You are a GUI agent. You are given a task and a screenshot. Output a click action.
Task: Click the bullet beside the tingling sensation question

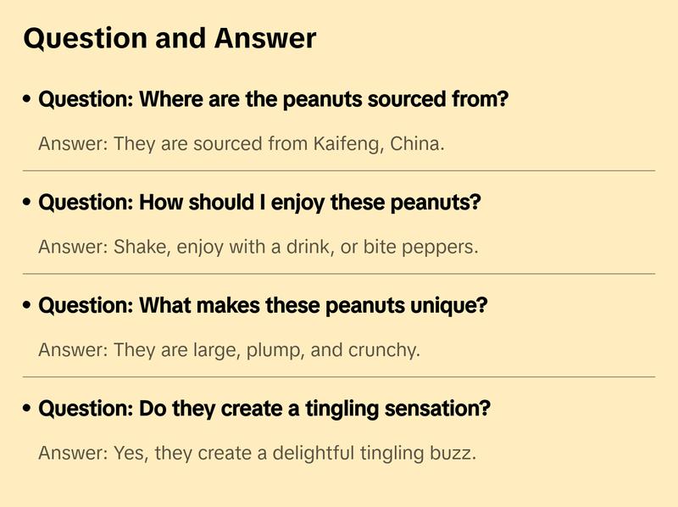28,409
